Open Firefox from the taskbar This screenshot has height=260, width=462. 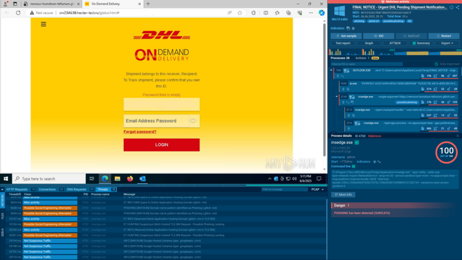click(130, 179)
